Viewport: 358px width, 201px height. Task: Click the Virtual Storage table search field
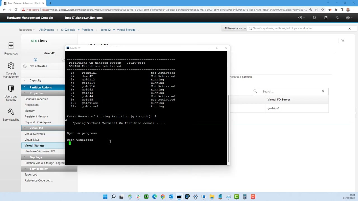point(290,91)
